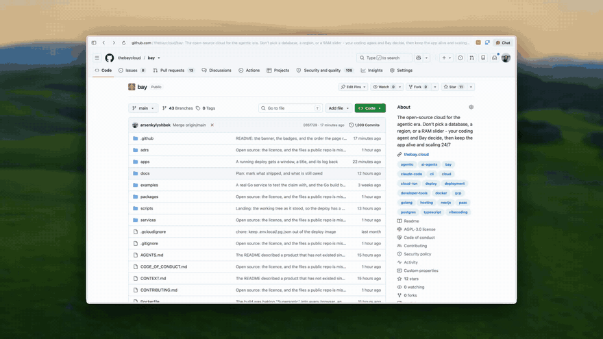This screenshot has height=339, width=603.
Task: Open the 1,009 Commits history
Action: click(x=364, y=125)
